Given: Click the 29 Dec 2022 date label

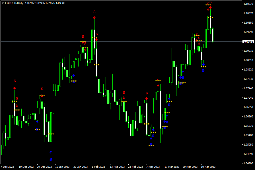Looking at the screenshot, I should tap(44, 167).
